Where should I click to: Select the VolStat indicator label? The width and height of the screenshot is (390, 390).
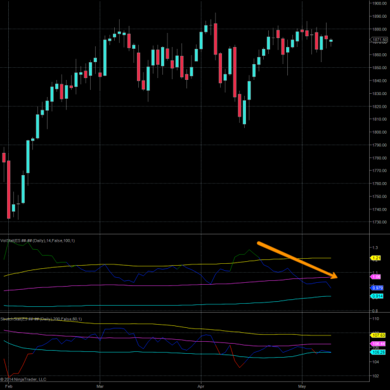click(x=38, y=240)
